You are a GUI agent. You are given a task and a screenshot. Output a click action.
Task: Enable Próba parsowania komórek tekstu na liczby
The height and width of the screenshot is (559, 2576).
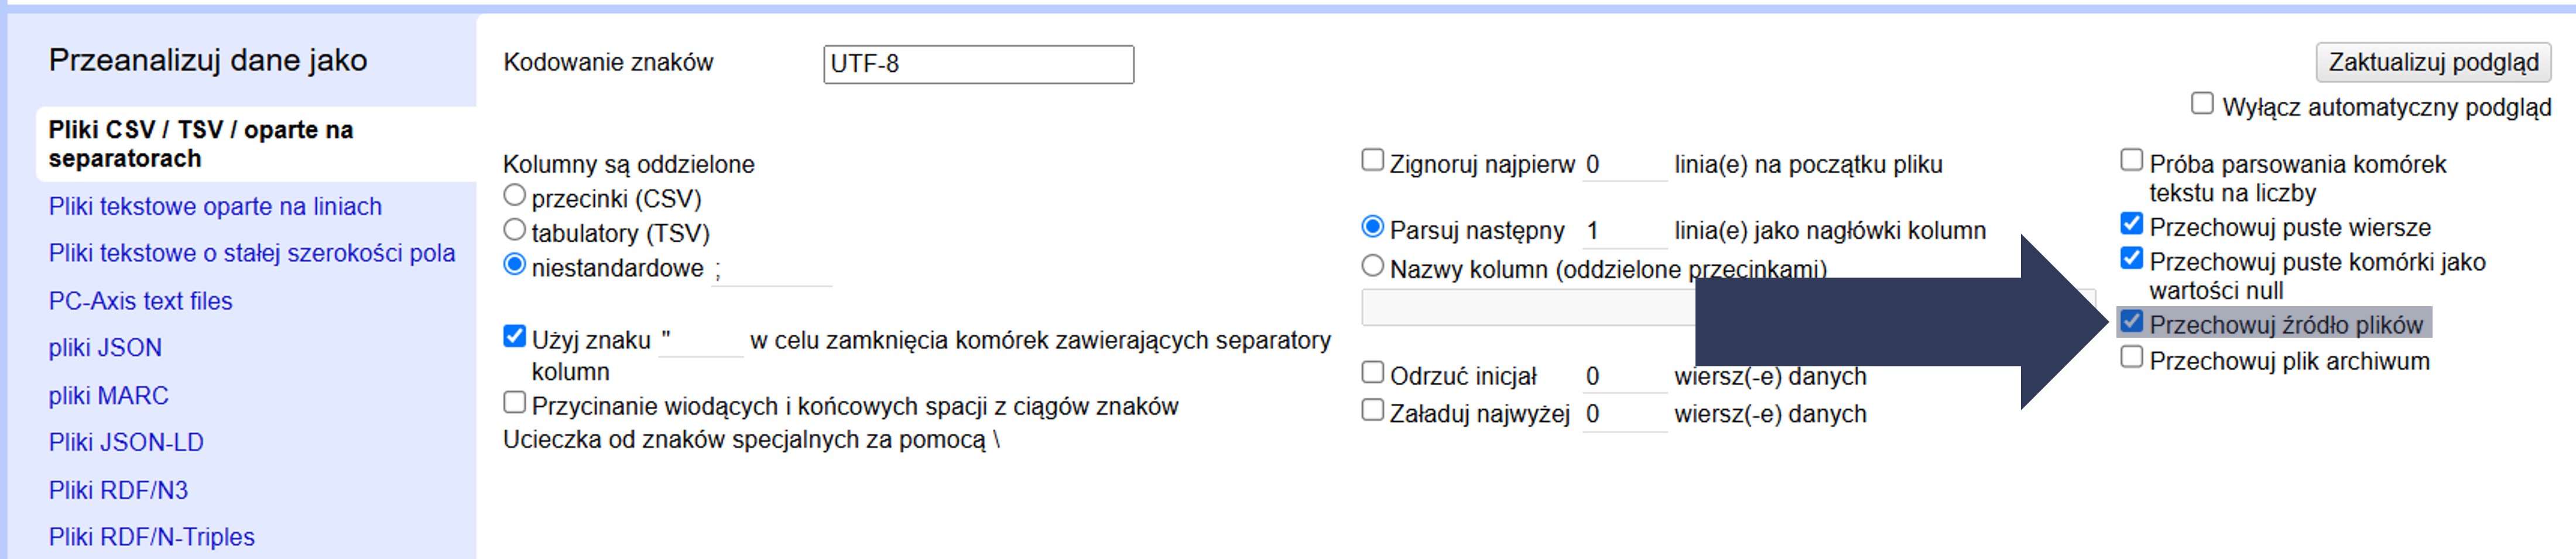(x=2131, y=161)
